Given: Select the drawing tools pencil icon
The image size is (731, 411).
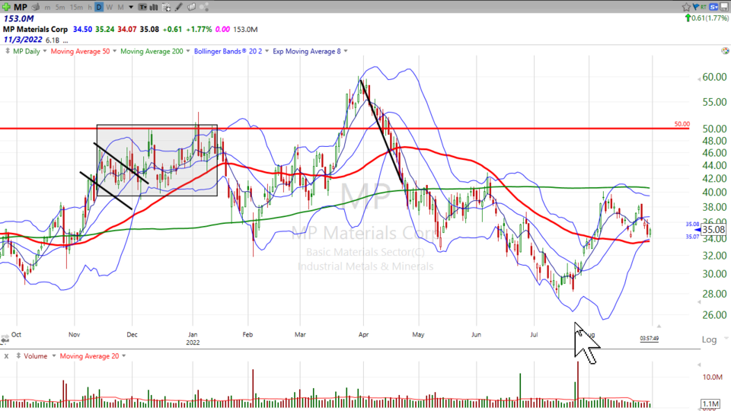Looking at the screenshot, I should 178,7.
